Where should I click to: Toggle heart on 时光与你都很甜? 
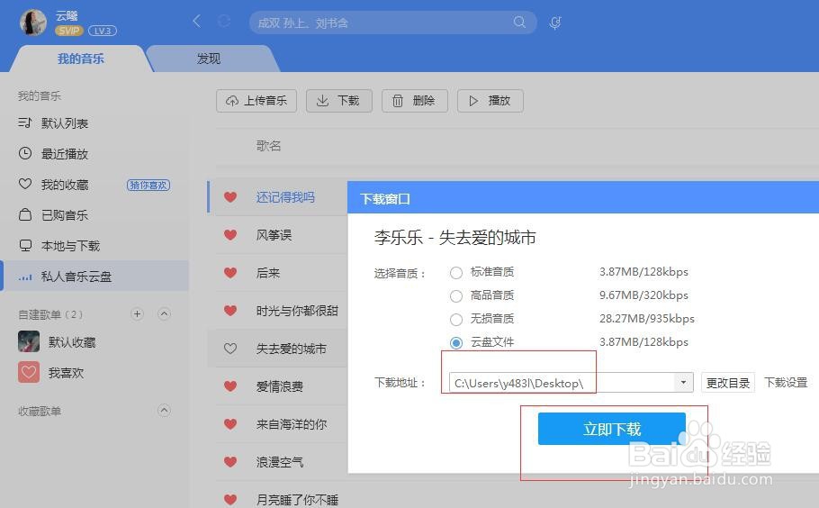click(x=230, y=311)
